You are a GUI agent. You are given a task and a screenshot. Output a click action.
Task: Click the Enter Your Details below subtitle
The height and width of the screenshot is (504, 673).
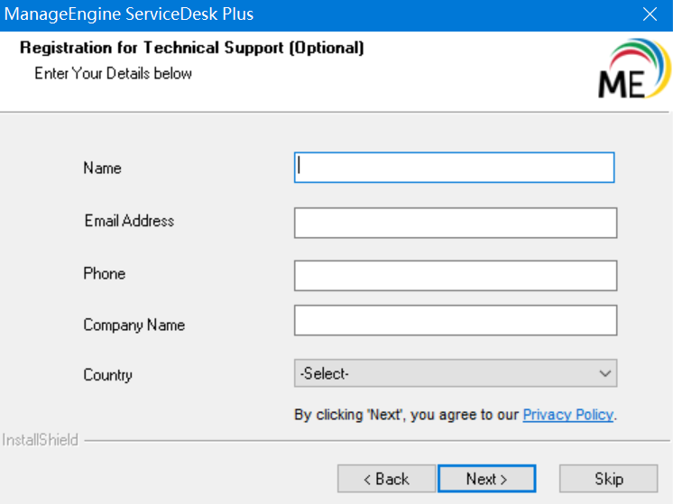pos(113,73)
